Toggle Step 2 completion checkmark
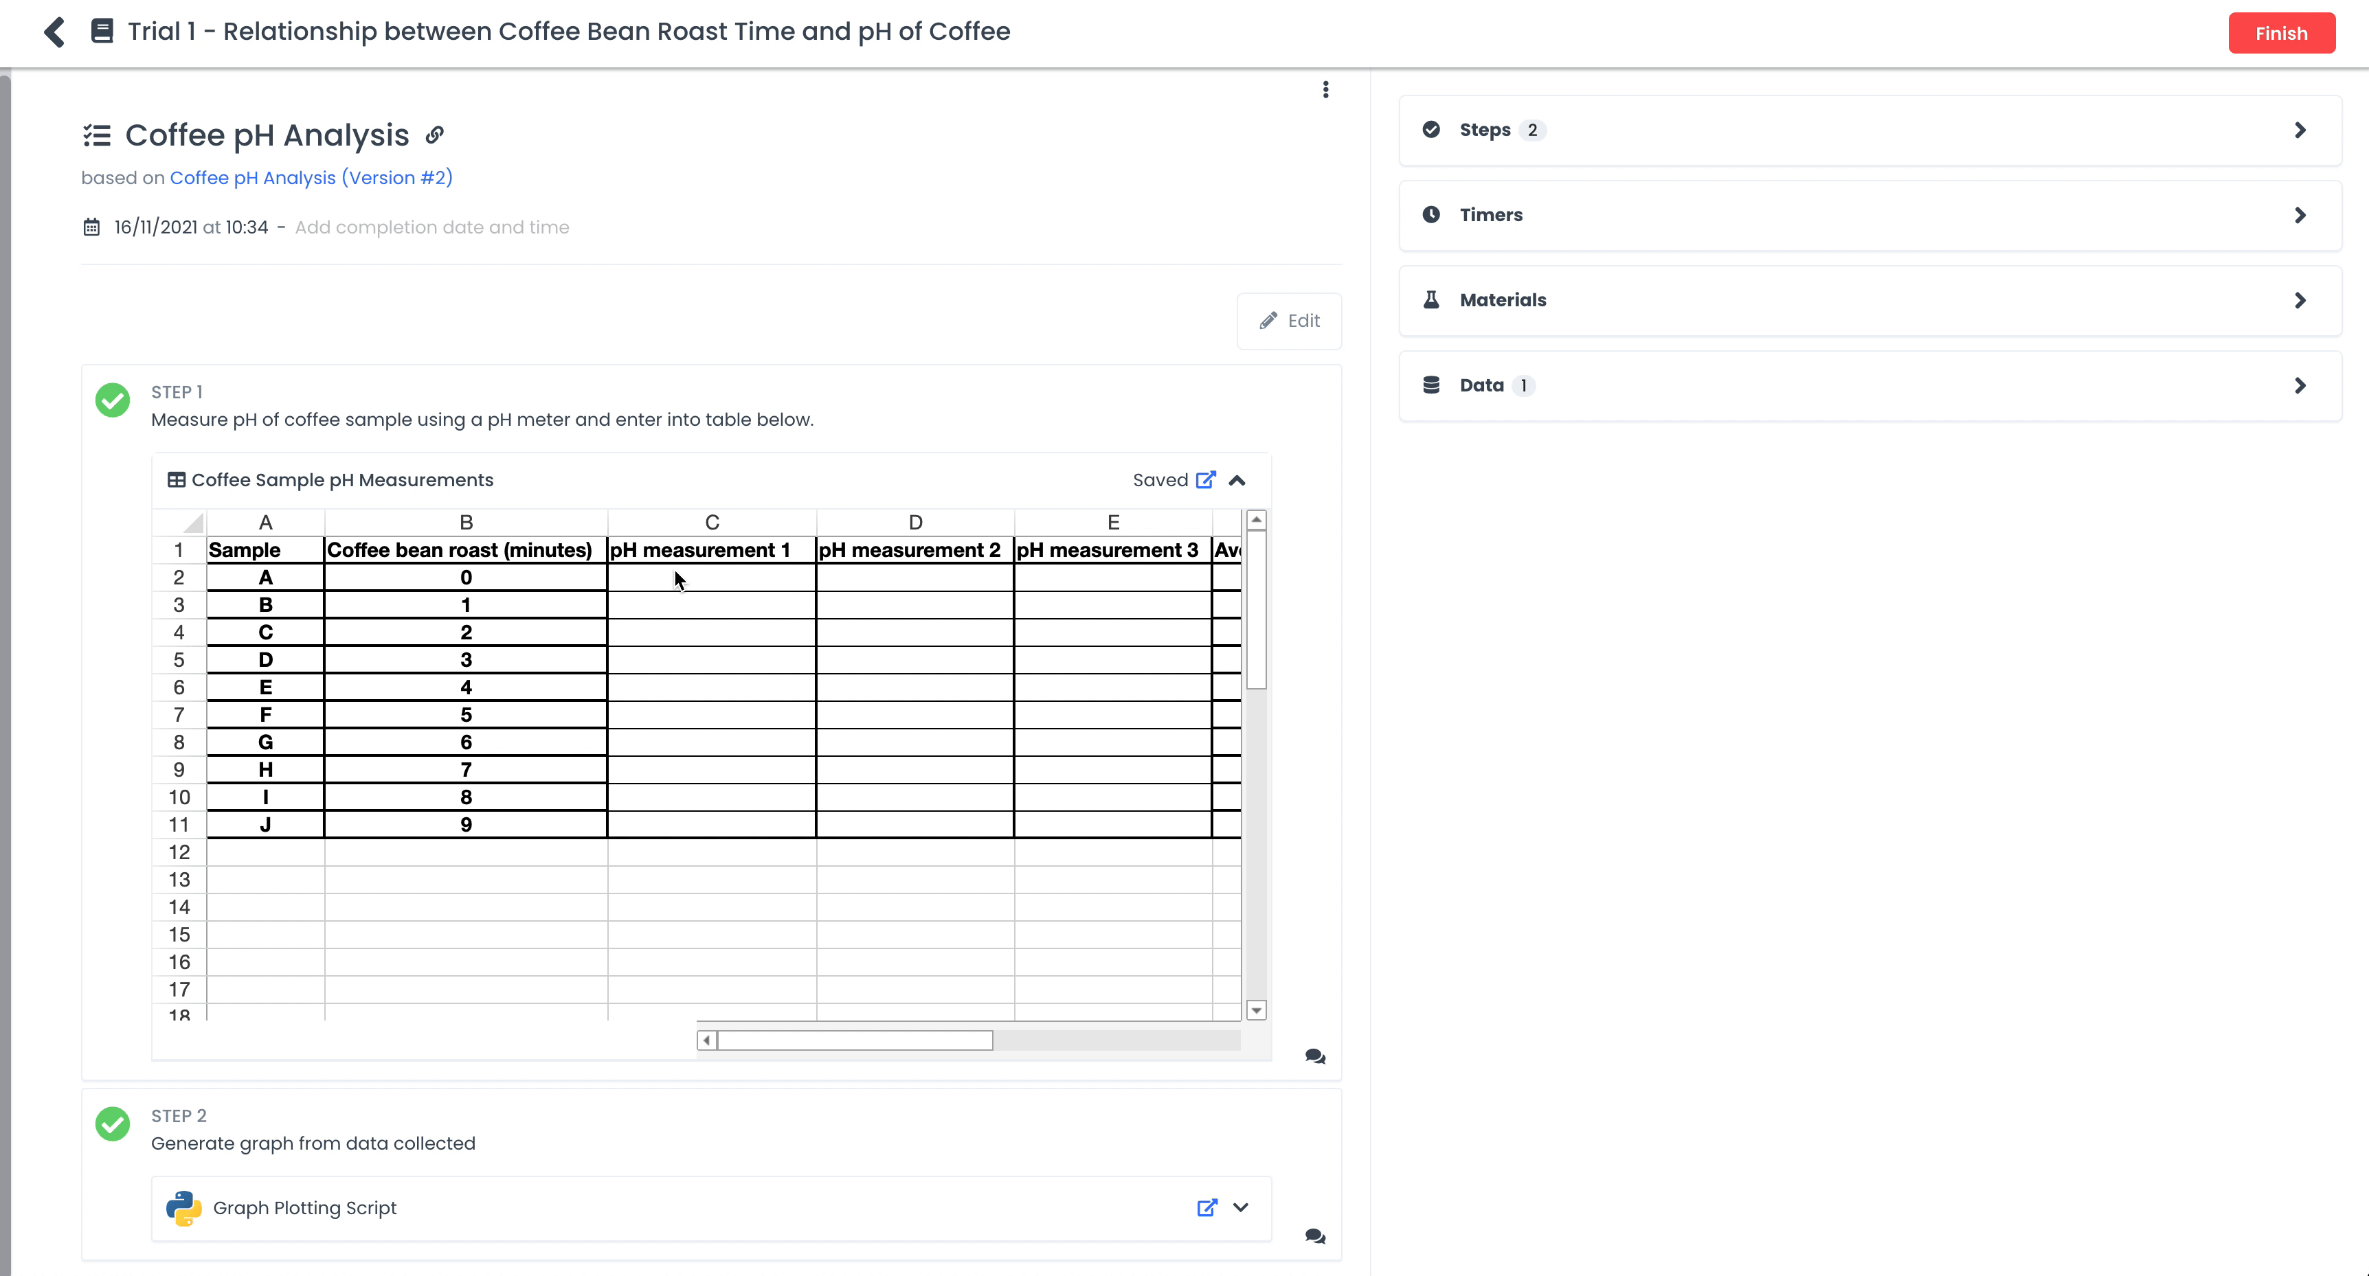Screen dimensions: 2369x1276 click(x=113, y=1124)
